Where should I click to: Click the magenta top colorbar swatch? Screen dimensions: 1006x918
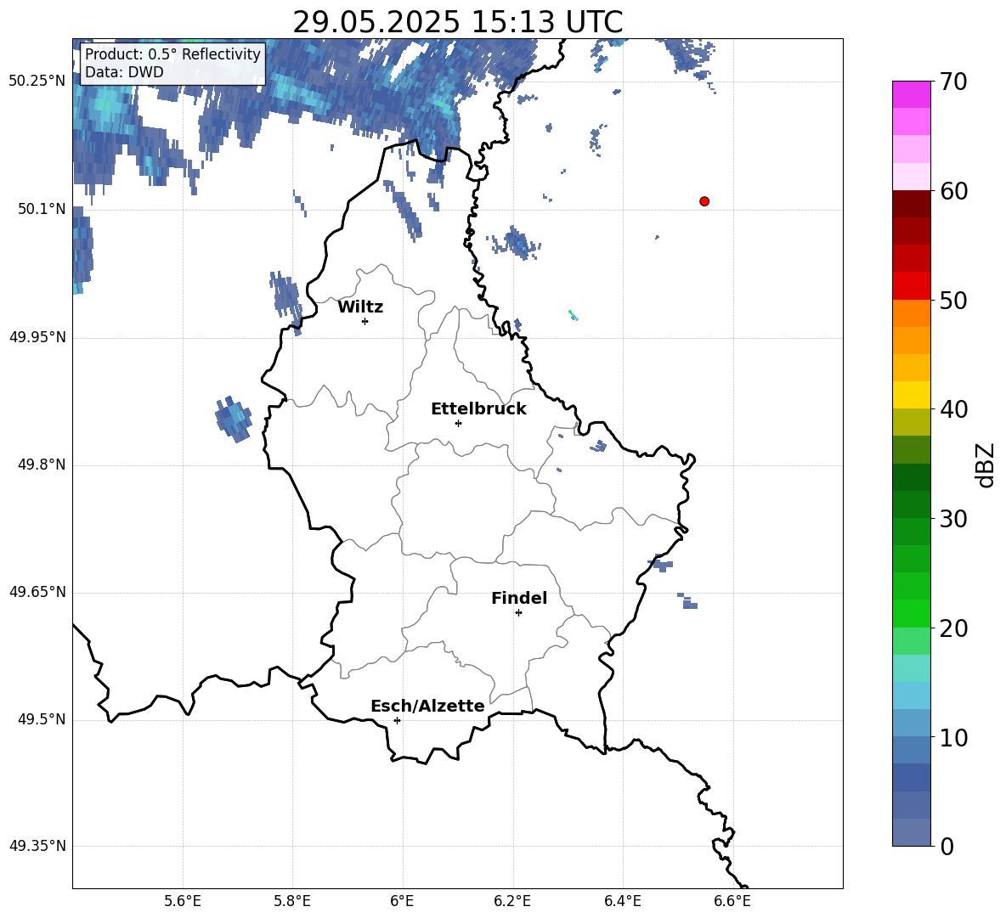[x=911, y=94]
